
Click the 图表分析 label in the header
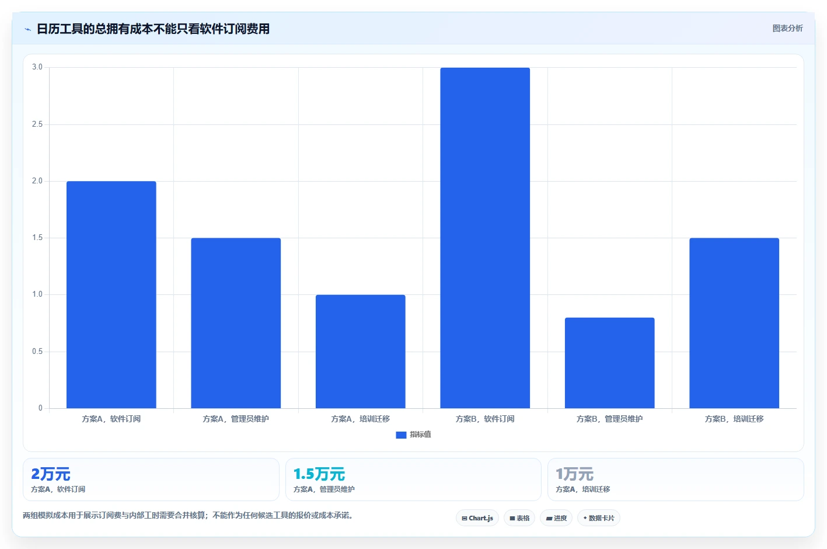[x=787, y=28]
